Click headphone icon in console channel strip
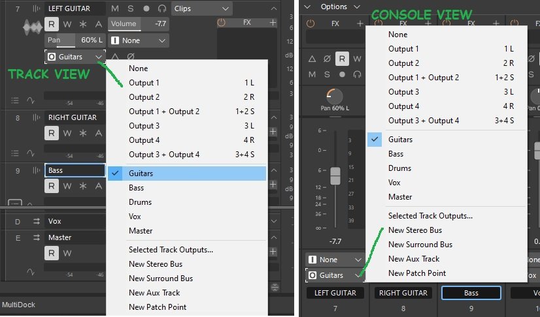The image size is (540, 317). pos(357,74)
